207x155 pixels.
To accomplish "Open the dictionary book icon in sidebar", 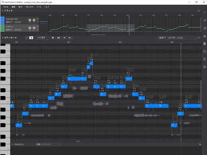I will click(205, 43).
